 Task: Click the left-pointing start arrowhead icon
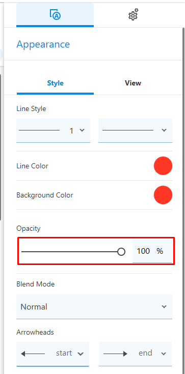[x=33, y=354]
